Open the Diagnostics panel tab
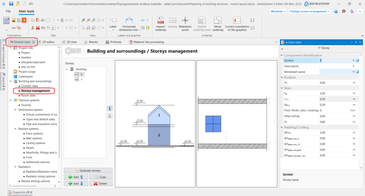 point(20,192)
